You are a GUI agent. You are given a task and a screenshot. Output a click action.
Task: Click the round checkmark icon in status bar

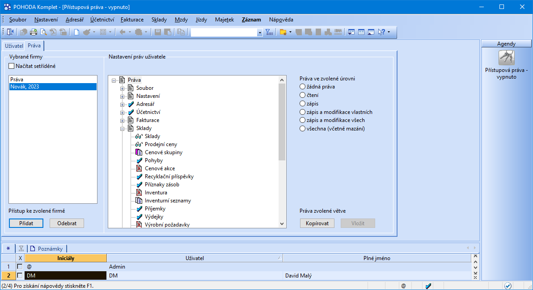[508, 286]
